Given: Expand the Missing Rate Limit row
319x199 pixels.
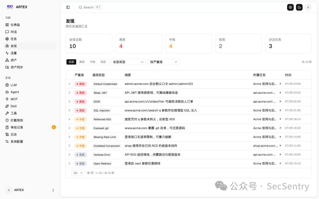Looking at the screenshot, I should (x=69, y=137).
